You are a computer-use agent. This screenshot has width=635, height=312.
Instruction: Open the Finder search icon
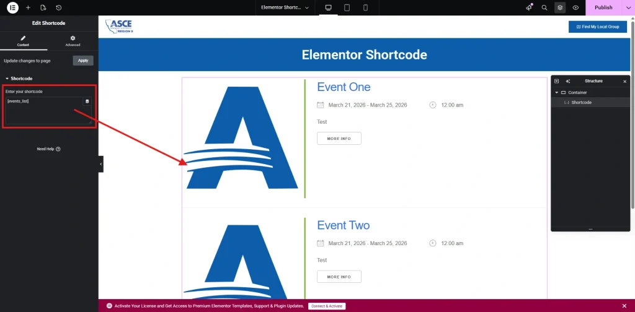(544, 7)
